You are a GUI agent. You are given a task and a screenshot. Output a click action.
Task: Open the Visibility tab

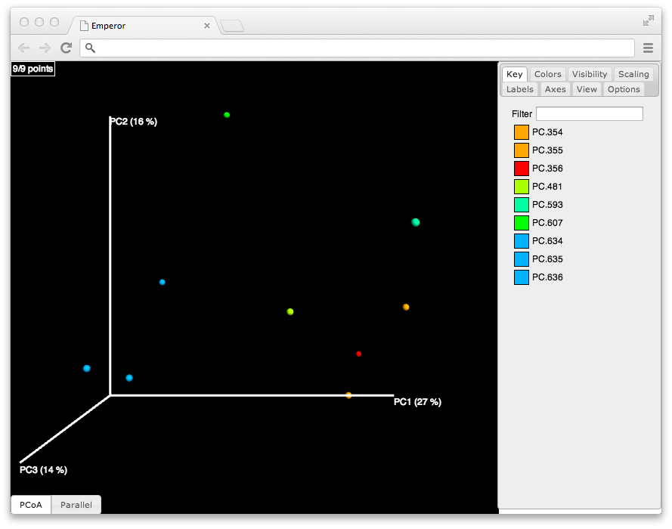590,74
